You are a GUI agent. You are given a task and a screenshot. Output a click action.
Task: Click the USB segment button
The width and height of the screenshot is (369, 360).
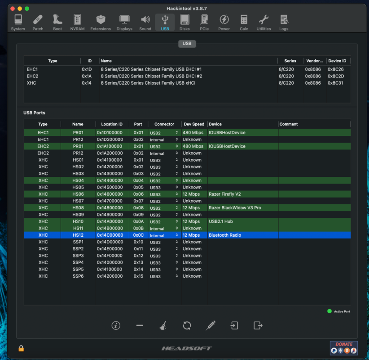[187, 44]
